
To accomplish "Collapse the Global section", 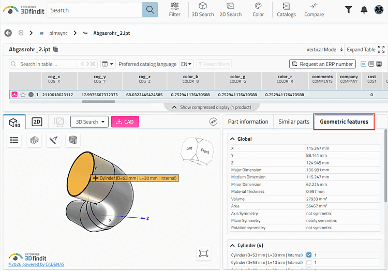I will (232, 139).
